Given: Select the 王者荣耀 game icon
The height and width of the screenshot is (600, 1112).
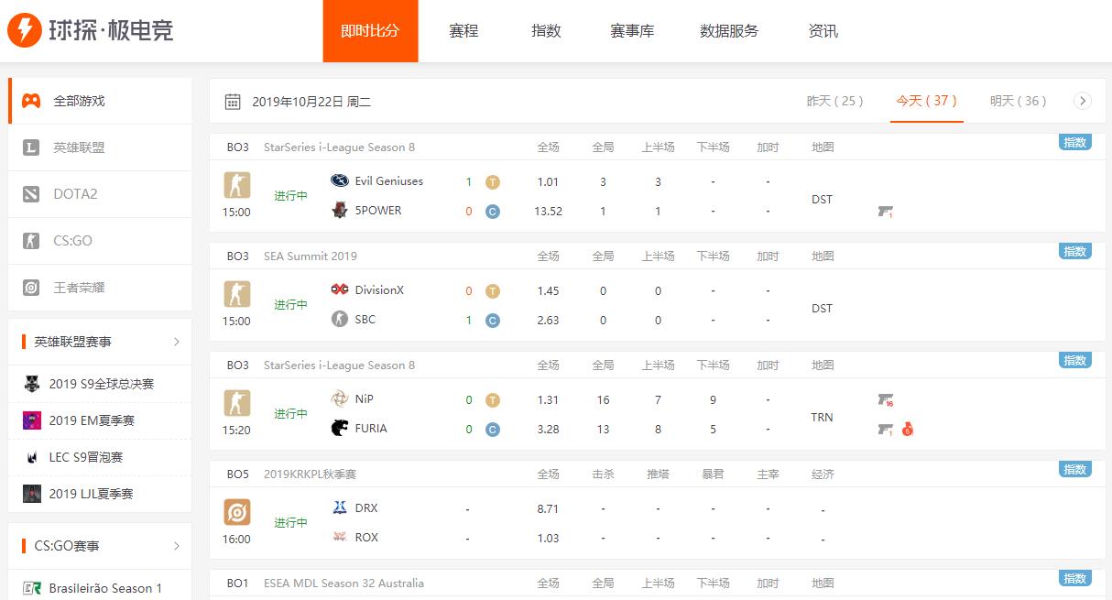Looking at the screenshot, I should 31,288.
